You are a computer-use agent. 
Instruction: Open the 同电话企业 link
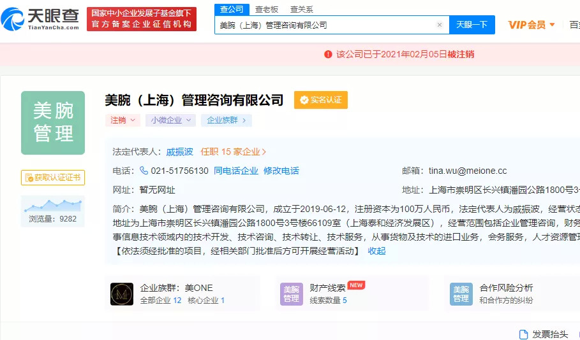pyautogui.click(x=236, y=171)
